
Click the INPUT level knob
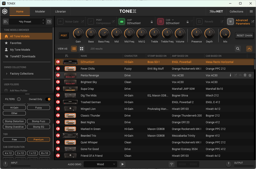click(x=5, y=164)
